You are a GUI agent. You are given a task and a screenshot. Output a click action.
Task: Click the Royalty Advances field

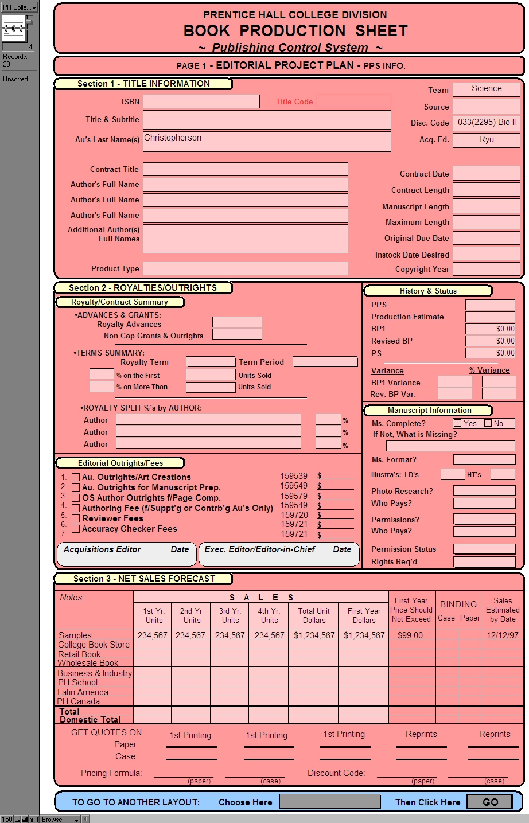237,322
